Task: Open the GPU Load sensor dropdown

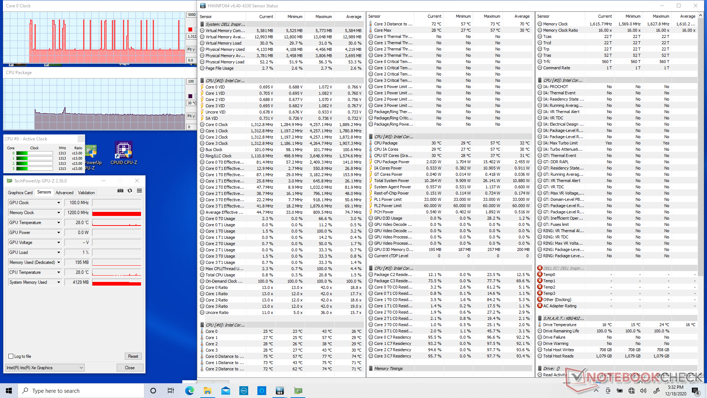Action: (x=59, y=252)
